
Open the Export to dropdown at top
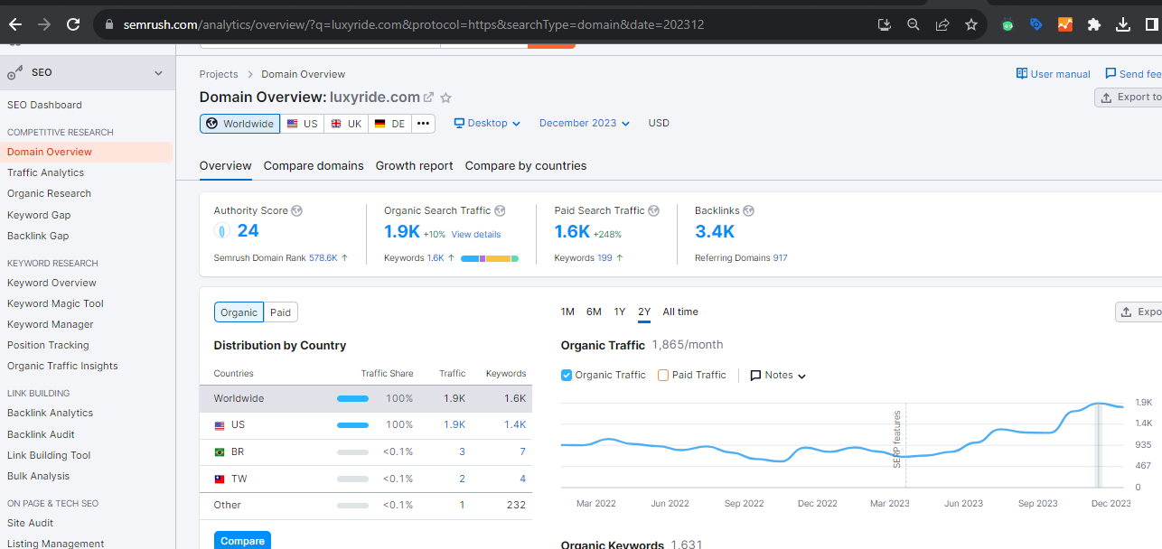pos(1129,98)
